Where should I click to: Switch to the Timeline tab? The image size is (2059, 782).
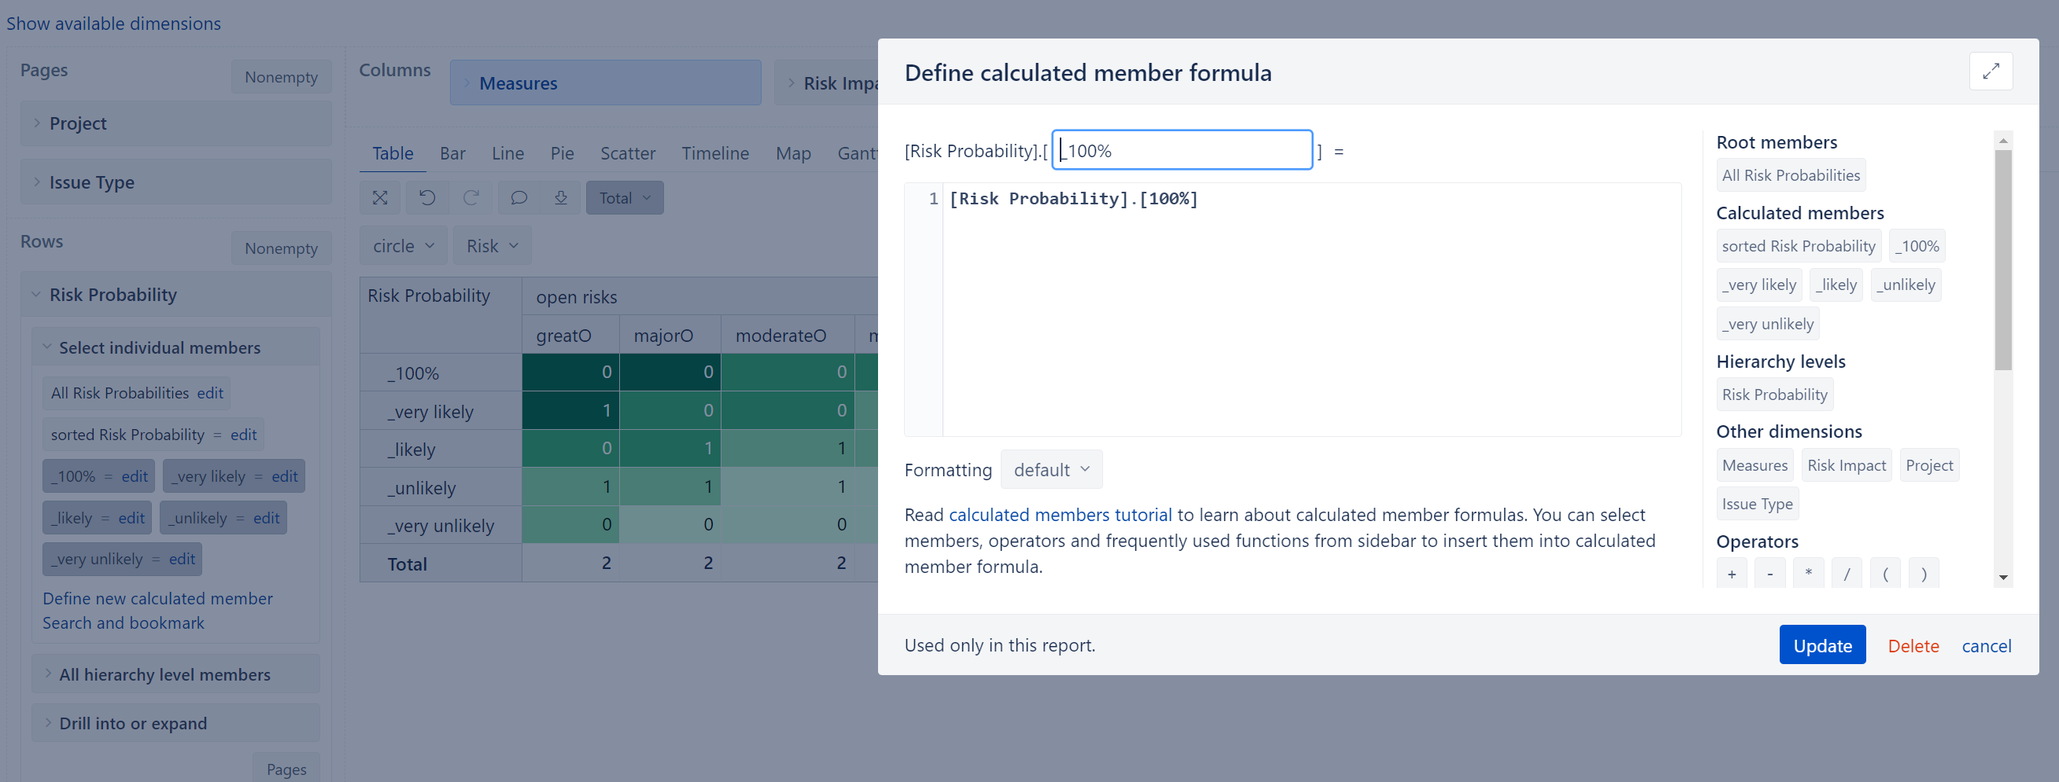tap(714, 153)
